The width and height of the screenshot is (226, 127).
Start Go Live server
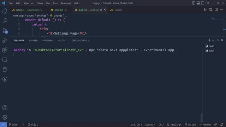coord(190,125)
